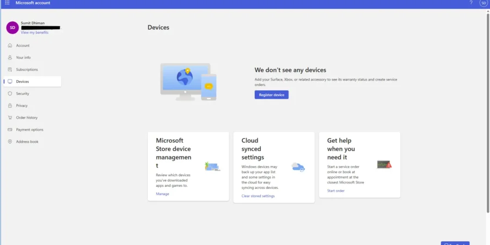Click the page vertical scrollbar
This screenshot has height=245, width=490.
[488, 113]
